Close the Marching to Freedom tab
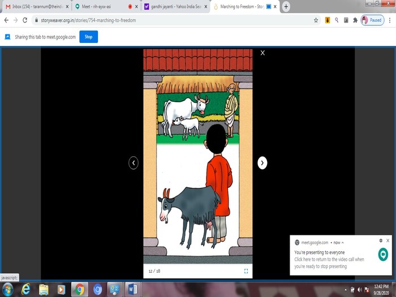Image resolution: width=396 pixels, height=297 pixels. pyautogui.click(x=275, y=7)
